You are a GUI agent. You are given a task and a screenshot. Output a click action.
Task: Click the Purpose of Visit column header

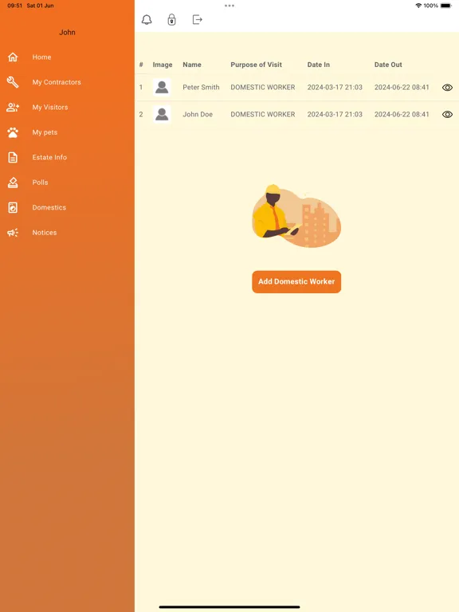coord(256,65)
